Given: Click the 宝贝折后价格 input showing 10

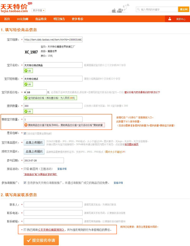Looking at the screenshot, I should [36, 92].
